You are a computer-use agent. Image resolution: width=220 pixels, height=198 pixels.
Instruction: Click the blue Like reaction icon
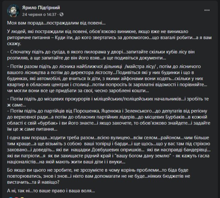pos(11,197)
